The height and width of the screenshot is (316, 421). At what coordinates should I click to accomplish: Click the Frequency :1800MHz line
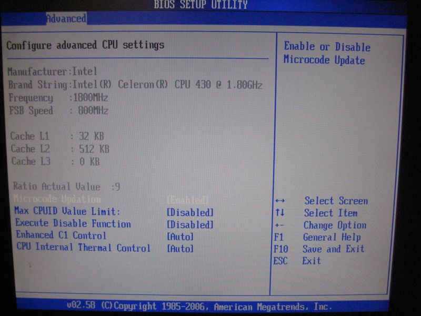(58, 97)
